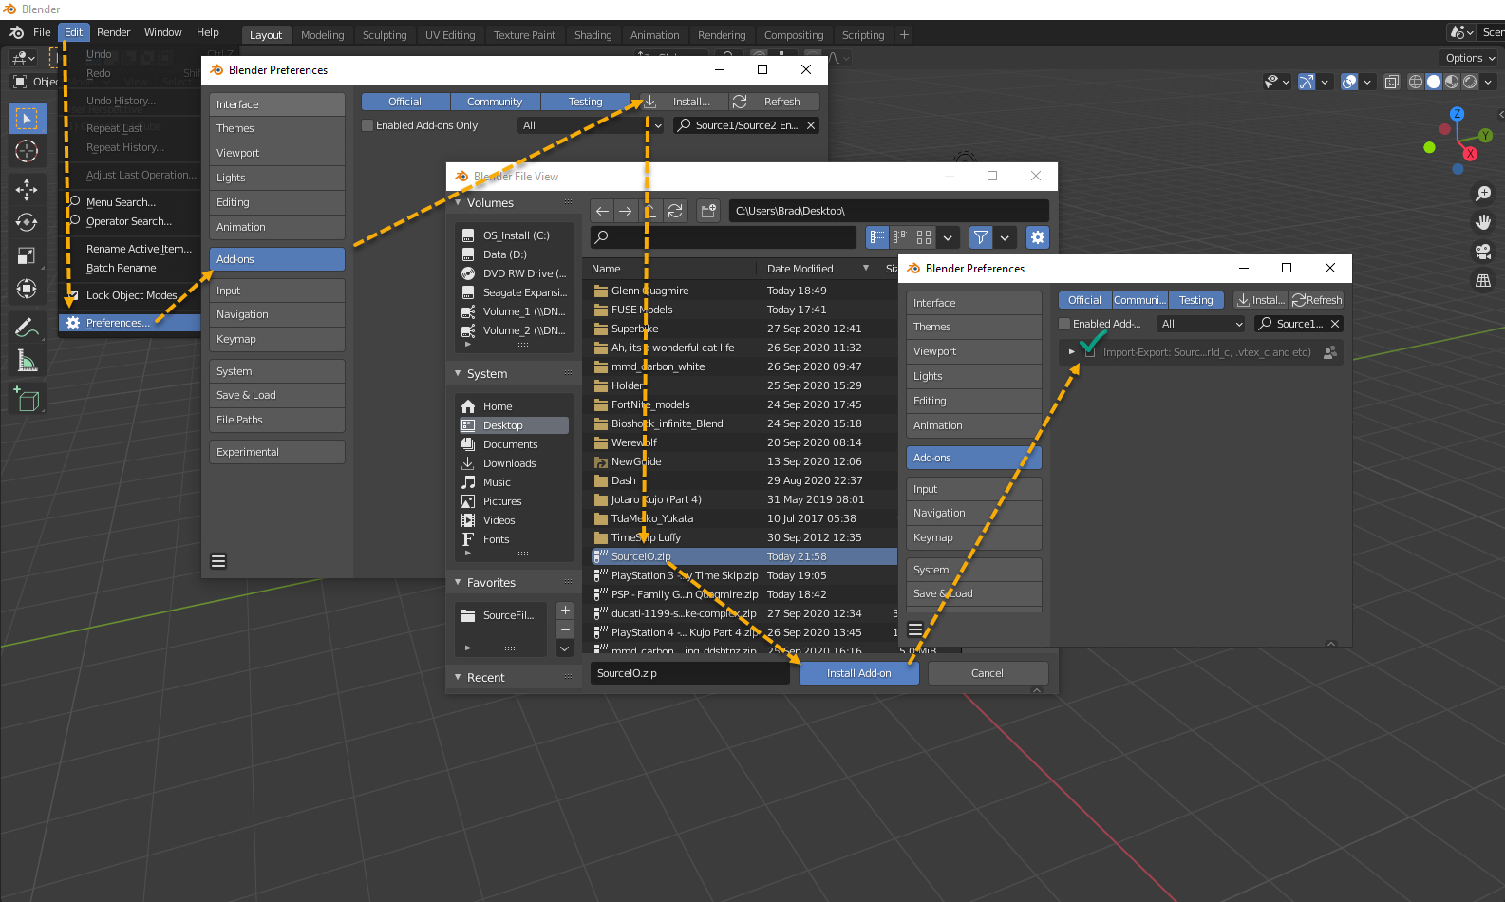Open Keymap section in front Preferences window
1505x902 pixels.
click(x=974, y=537)
